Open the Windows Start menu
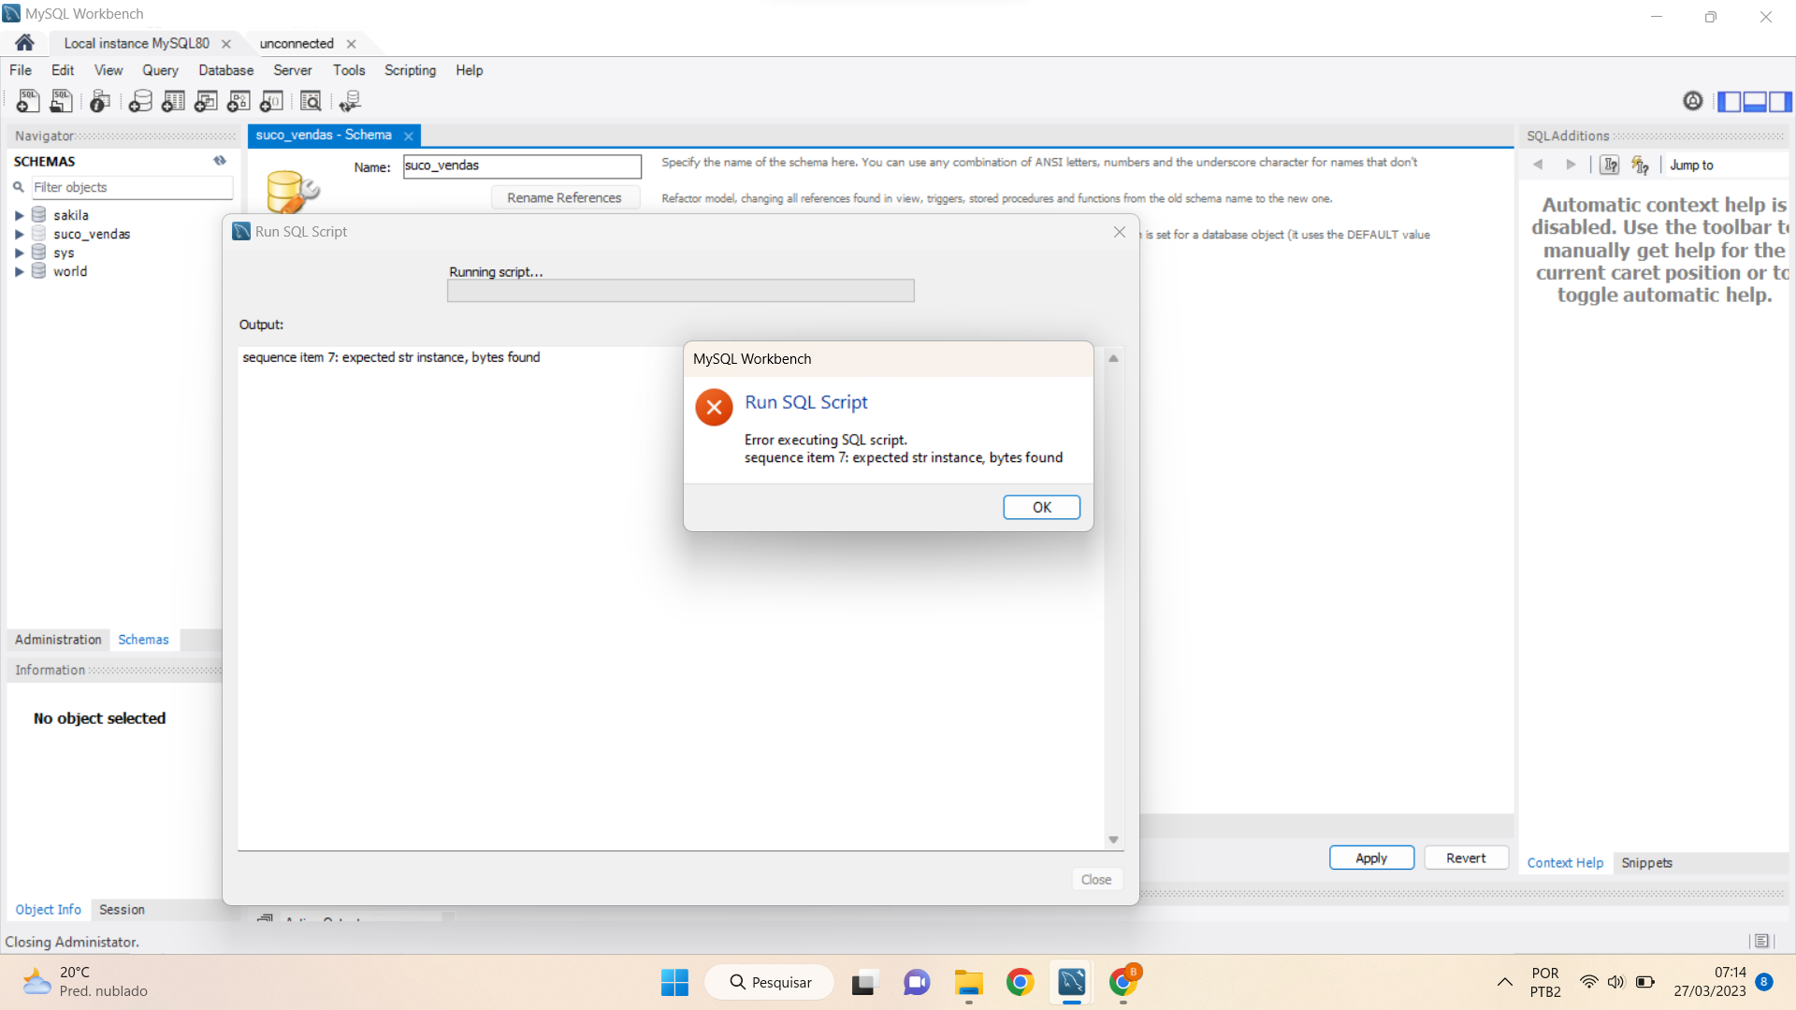 pyautogui.click(x=674, y=983)
